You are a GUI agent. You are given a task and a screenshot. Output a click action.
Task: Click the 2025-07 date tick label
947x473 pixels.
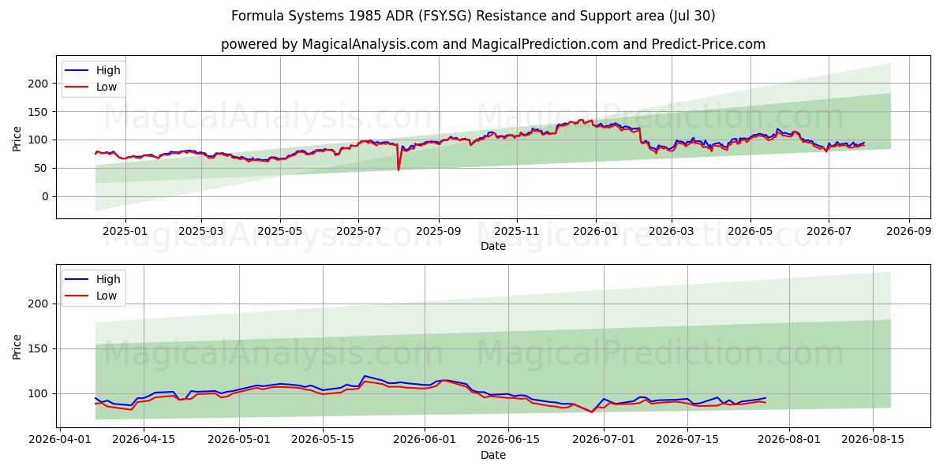pyautogui.click(x=359, y=231)
